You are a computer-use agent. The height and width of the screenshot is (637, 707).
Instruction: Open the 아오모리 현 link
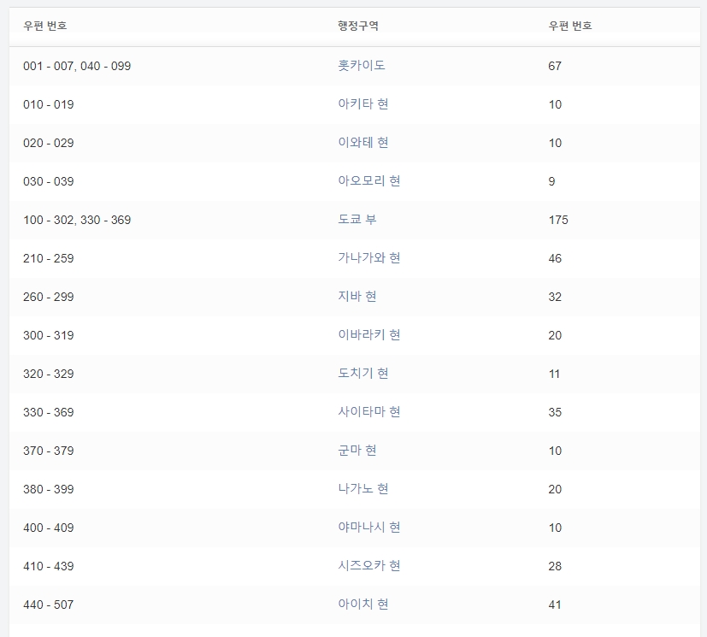tap(369, 181)
